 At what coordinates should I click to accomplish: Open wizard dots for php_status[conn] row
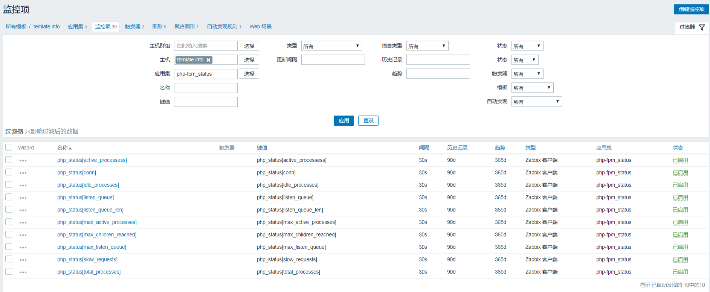(x=23, y=173)
